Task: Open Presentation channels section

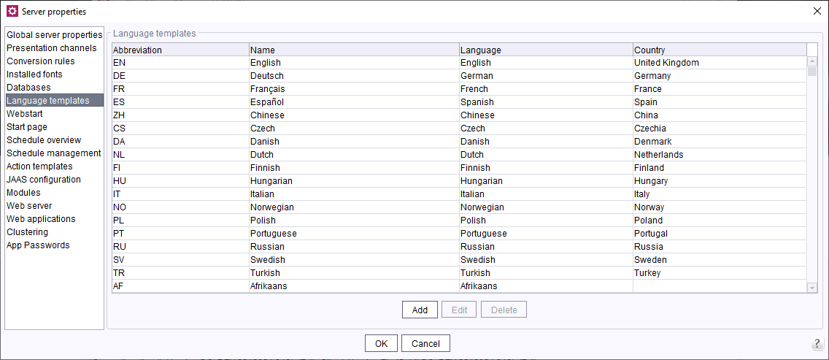Action: (55, 48)
